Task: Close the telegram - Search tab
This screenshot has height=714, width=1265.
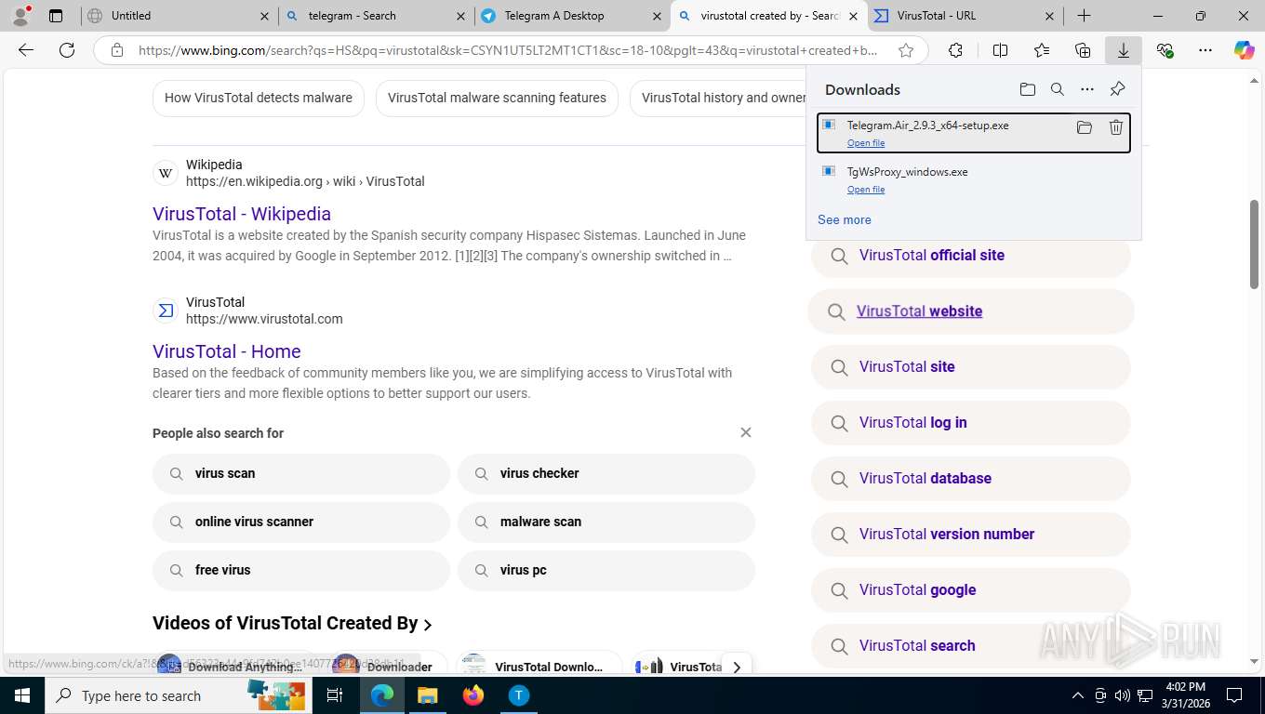Action: click(x=460, y=16)
